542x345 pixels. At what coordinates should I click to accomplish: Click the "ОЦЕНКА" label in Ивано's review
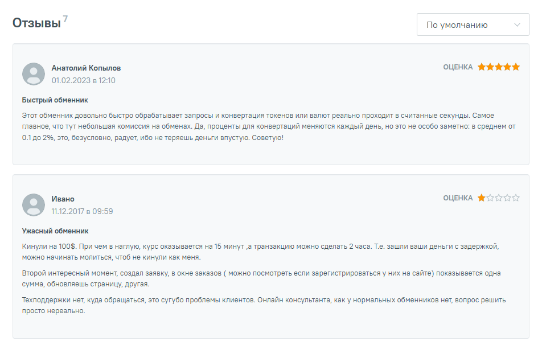pyautogui.click(x=458, y=198)
